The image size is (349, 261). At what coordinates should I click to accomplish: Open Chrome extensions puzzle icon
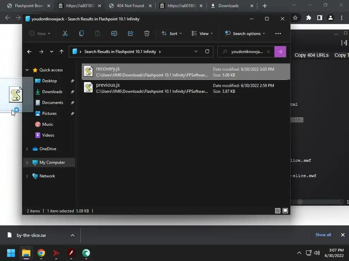tap(309, 18)
